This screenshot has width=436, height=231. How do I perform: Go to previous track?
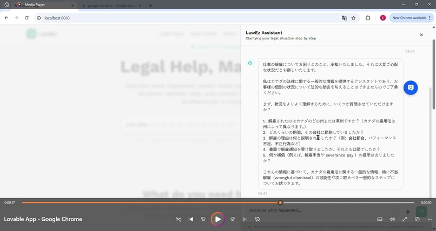pos(191,219)
